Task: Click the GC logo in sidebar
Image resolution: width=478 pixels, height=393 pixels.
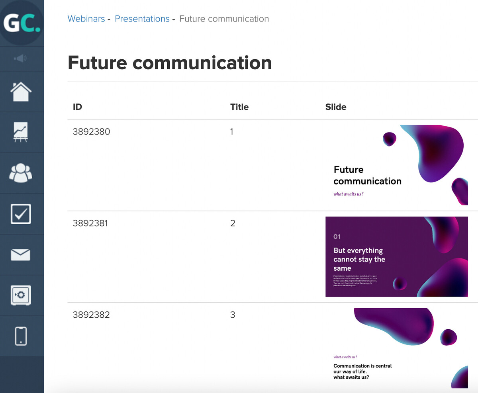Action: pos(22,23)
